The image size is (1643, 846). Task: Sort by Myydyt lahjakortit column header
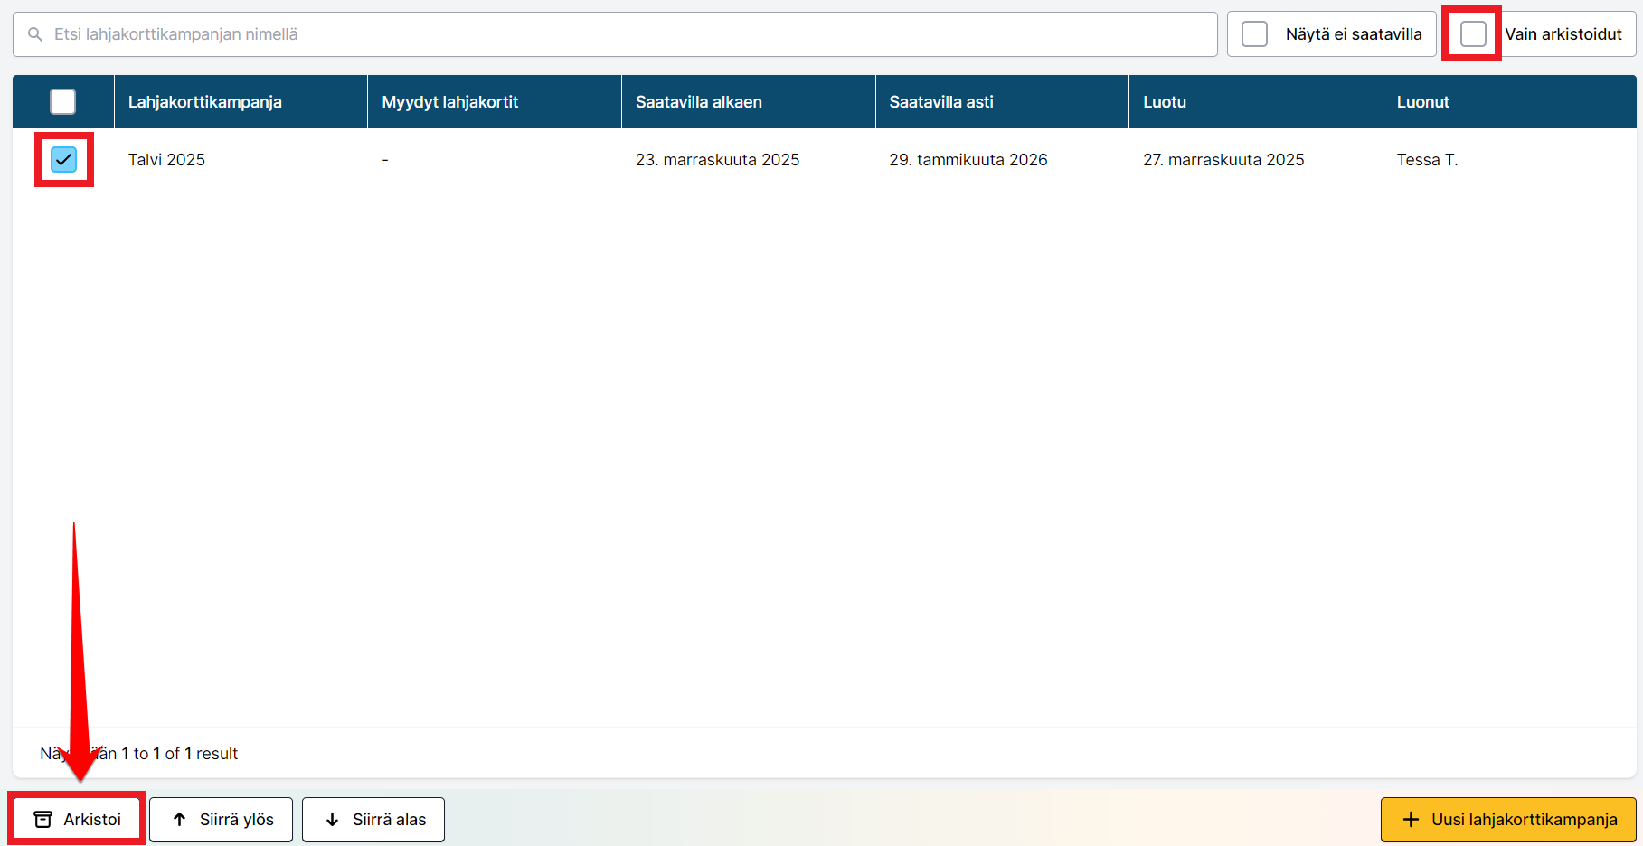[x=449, y=102]
